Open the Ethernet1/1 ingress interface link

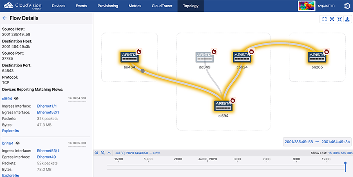click(x=47, y=106)
